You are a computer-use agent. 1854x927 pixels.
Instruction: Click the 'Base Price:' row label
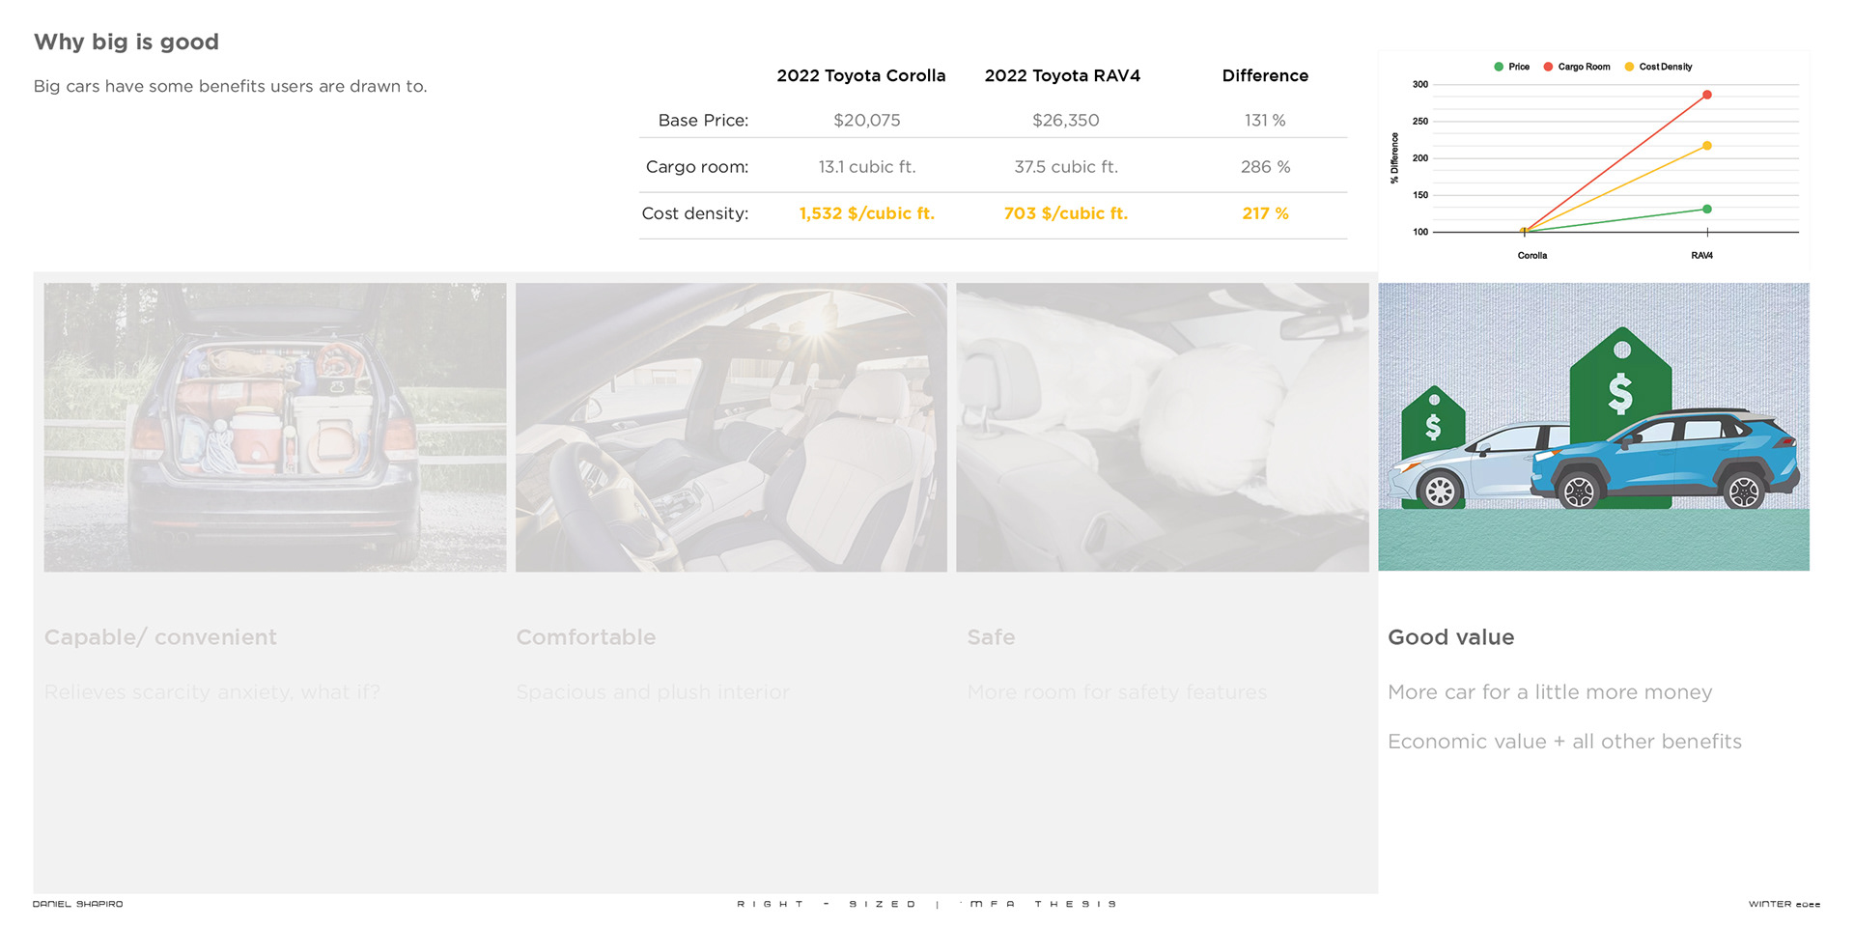click(703, 121)
